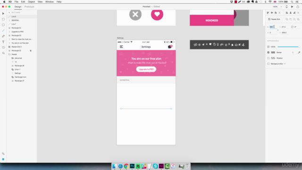
Task: Select the Zoom tool
Action: pyautogui.click(x=3, y=53)
